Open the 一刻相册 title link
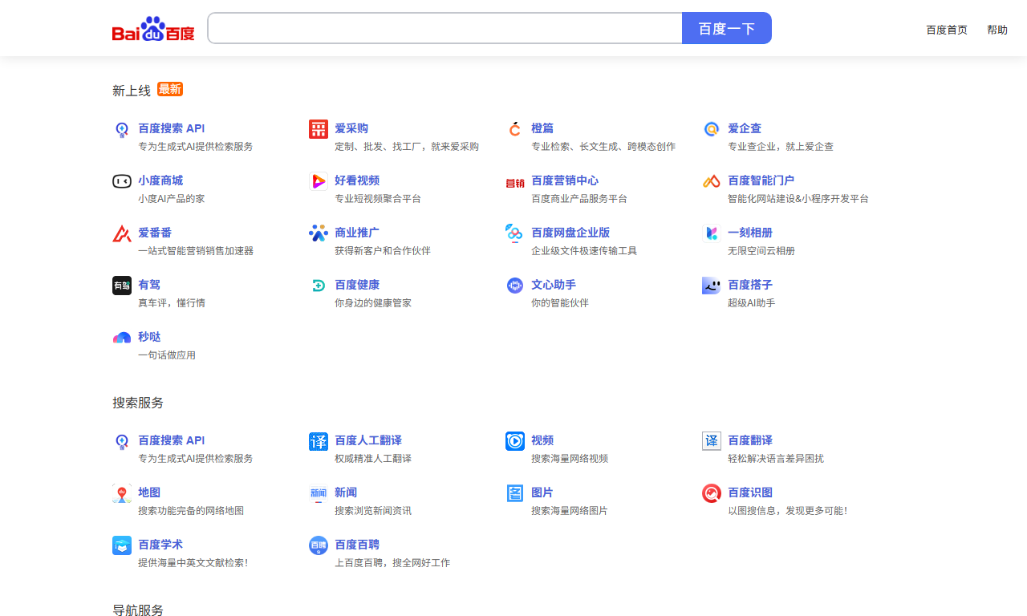The height and width of the screenshot is (616, 1027). [750, 233]
